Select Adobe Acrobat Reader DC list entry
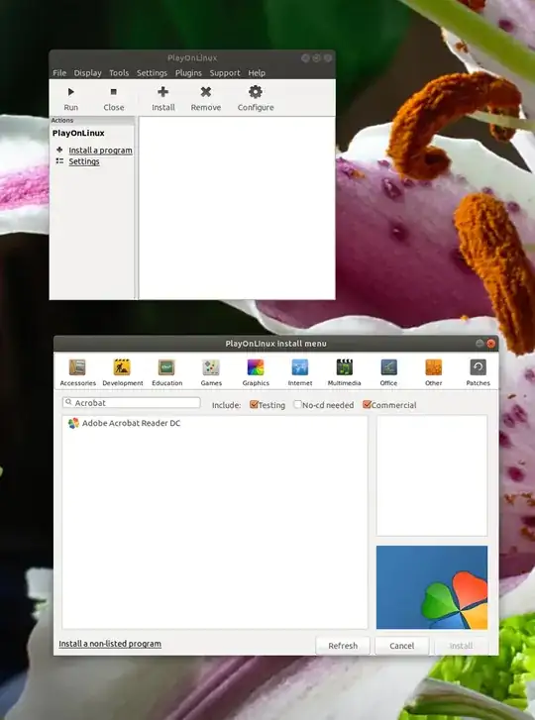535x720 pixels. point(215,423)
